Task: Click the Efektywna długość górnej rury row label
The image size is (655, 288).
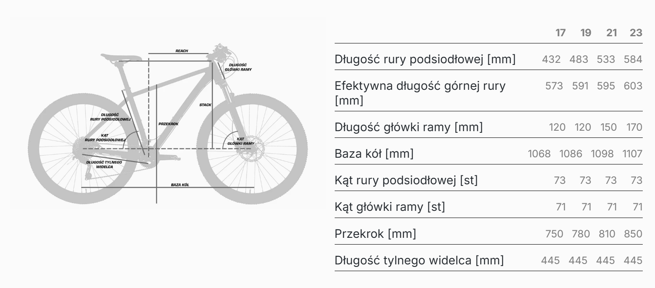Action: pyautogui.click(x=420, y=86)
